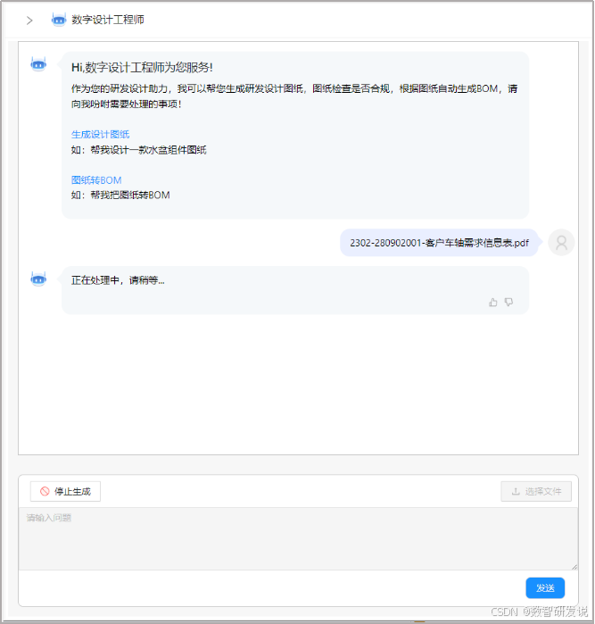Click the Hi,数字设计工程师为您服务! heading

pyautogui.click(x=142, y=68)
